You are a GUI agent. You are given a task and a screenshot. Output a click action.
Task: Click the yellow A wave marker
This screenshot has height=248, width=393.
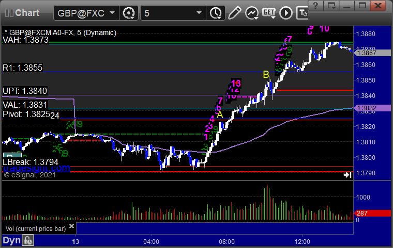tap(220, 115)
